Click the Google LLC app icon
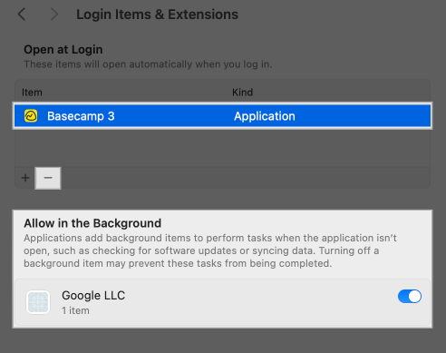 38,302
